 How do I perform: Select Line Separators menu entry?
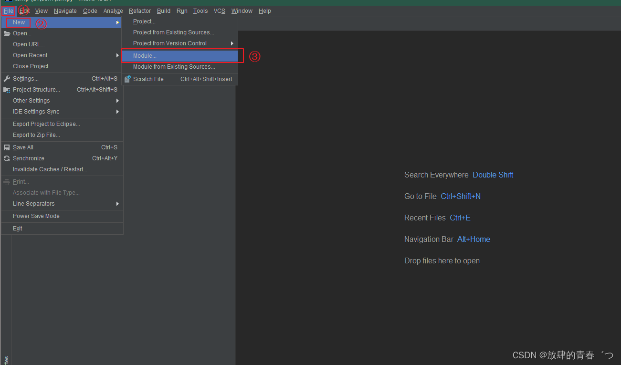[x=62, y=204]
